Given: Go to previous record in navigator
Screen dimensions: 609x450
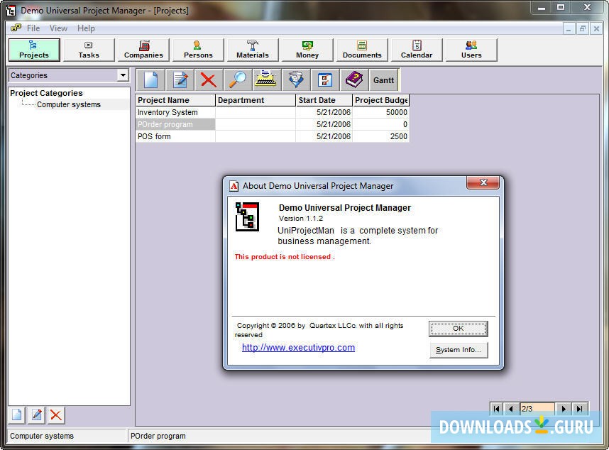Looking at the screenshot, I should pos(511,408).
